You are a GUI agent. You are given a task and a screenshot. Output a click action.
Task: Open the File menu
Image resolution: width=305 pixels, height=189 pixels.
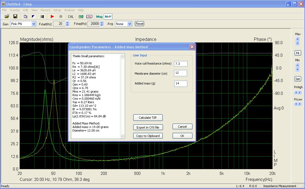(x=4, y=10)
